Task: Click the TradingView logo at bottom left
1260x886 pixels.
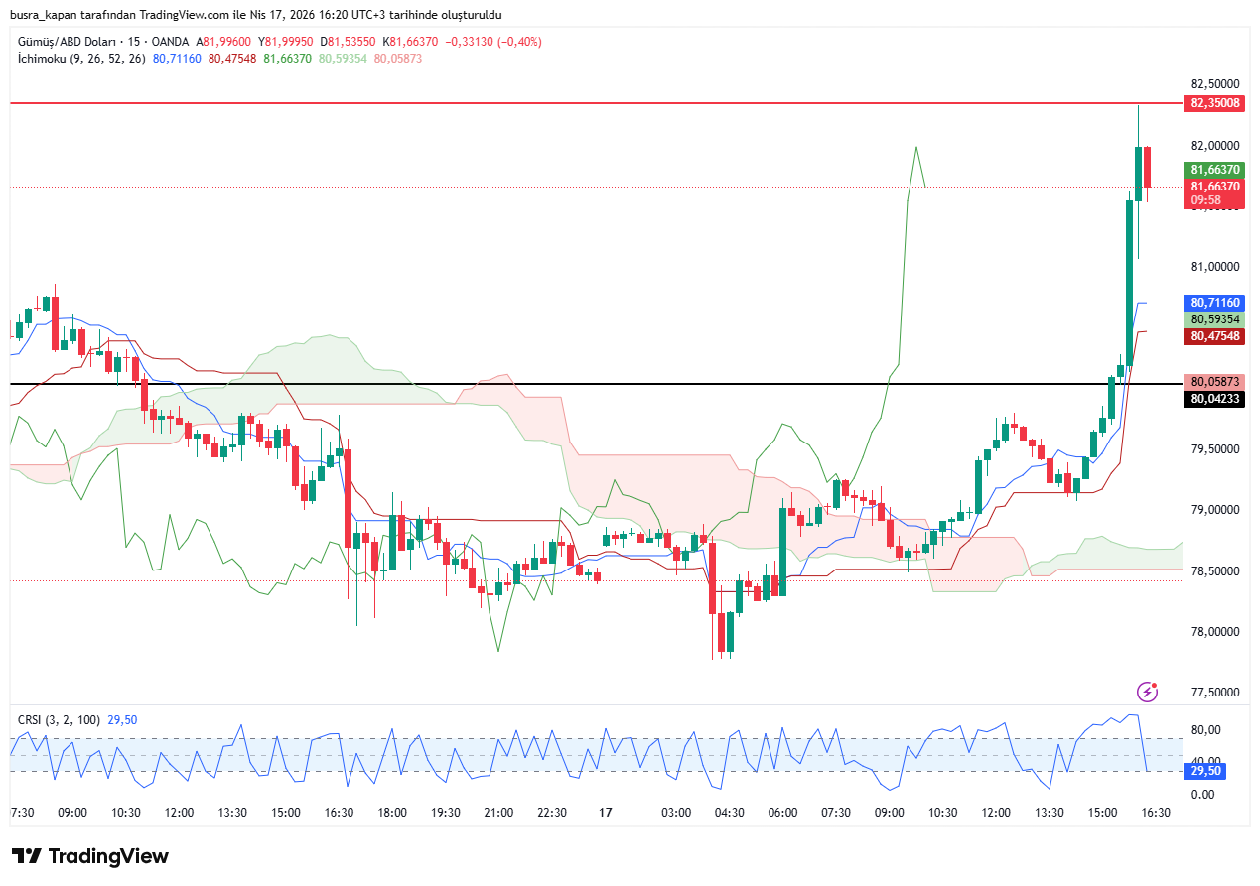Action: (x=90, y=856)
